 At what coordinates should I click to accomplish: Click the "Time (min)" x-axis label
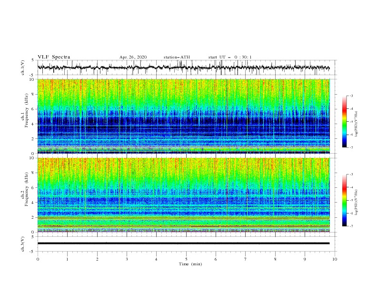190,264
